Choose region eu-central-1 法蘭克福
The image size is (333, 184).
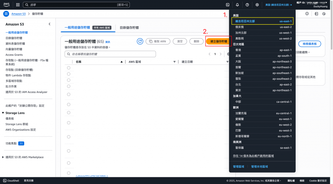pyautogui.click(x=262, y=113)
